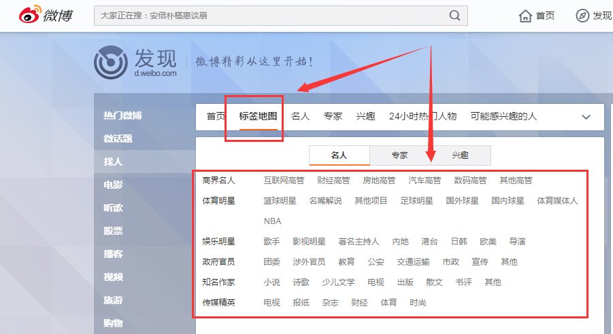613x334 pixels.
Task: Open the 报纸 tag link
Action: pos(301,302)
